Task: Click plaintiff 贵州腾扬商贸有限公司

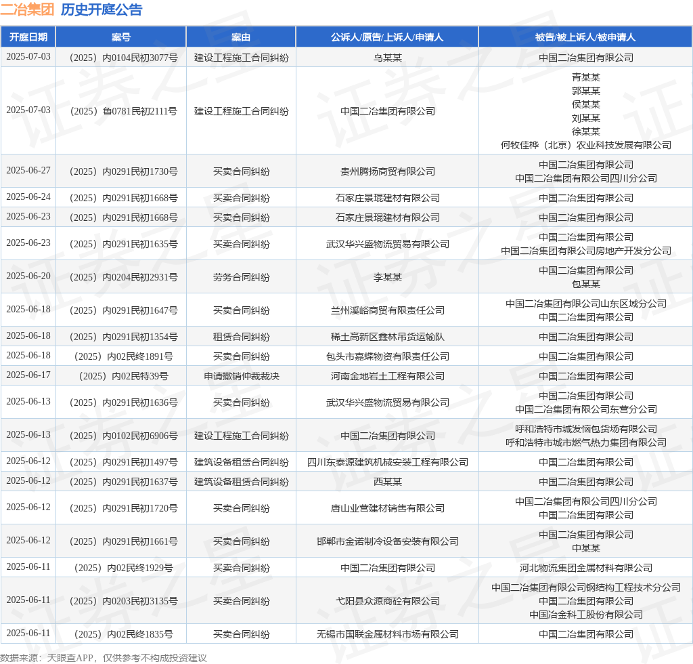Action: (x=388, y=171)
